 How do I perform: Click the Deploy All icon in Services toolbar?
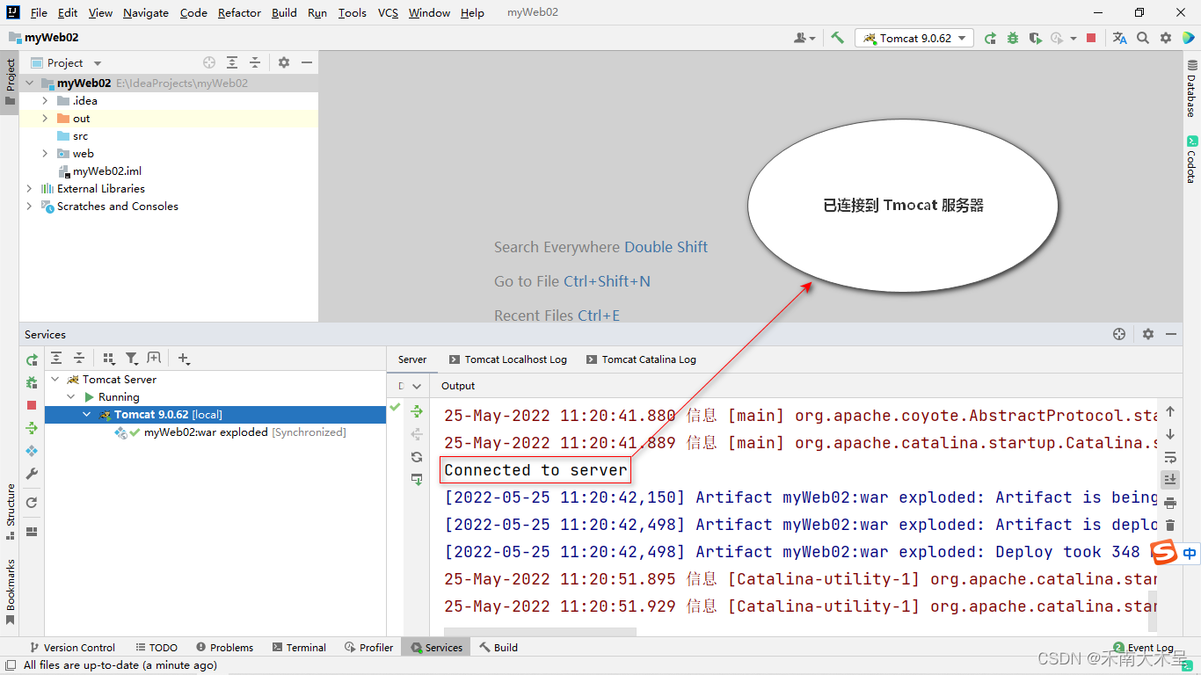[x=32, y=429]
